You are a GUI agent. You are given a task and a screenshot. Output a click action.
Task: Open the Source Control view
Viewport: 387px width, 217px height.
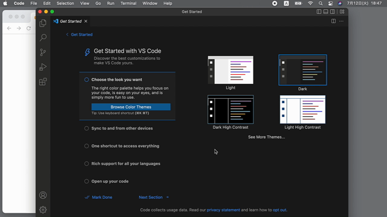click(43, 52)
